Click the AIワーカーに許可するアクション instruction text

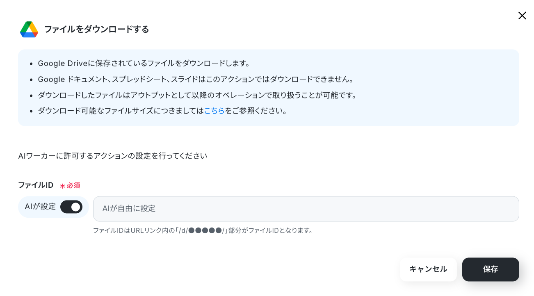113,156
